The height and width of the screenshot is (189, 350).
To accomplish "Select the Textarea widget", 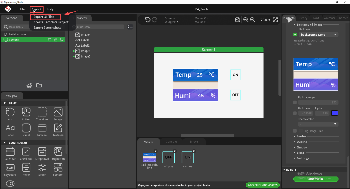I will tap(58, 130).
